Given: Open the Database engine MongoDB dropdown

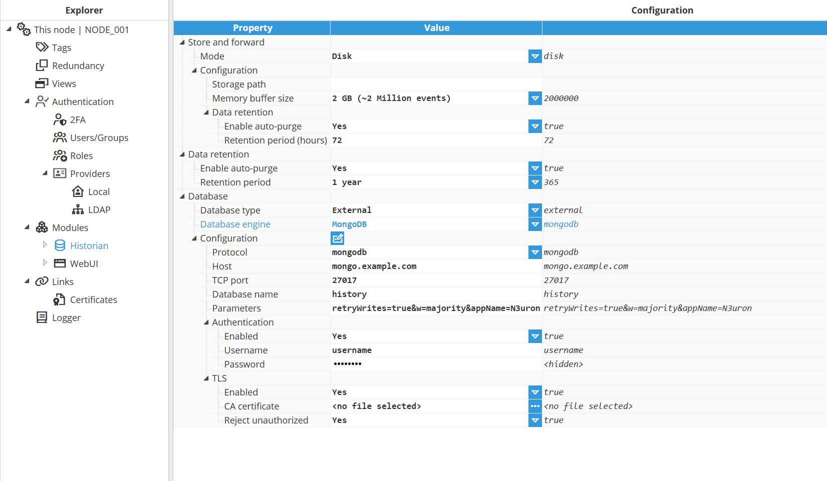Looking at the screenshot, I should point(535,224).
